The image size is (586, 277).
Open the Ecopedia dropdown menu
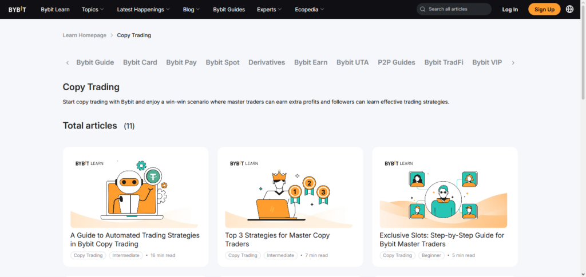click(309, 9)
